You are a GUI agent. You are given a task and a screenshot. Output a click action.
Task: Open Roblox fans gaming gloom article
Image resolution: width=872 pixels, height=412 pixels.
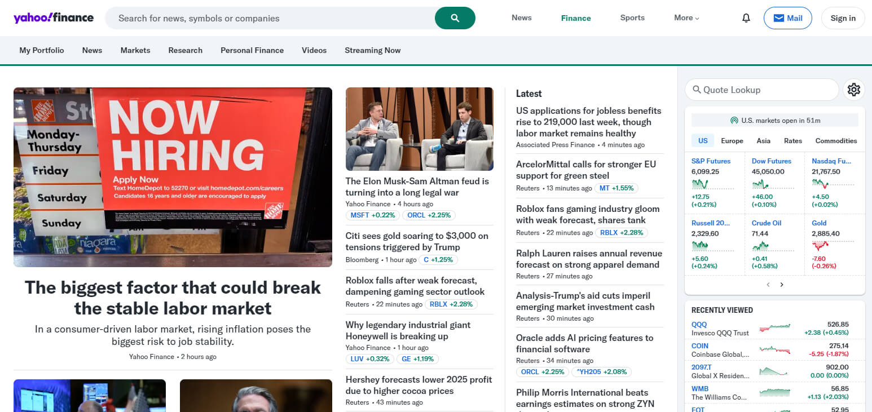(x=588, y=214)
